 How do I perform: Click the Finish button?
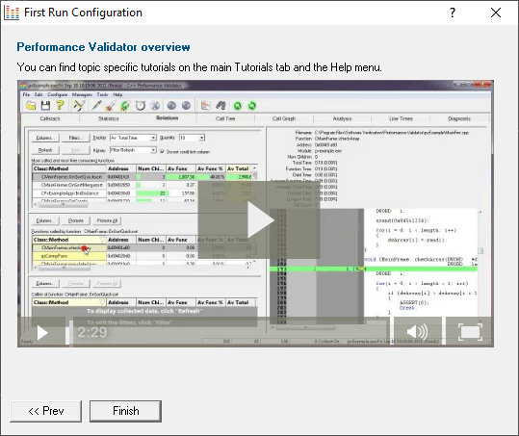tap(125, 411)
